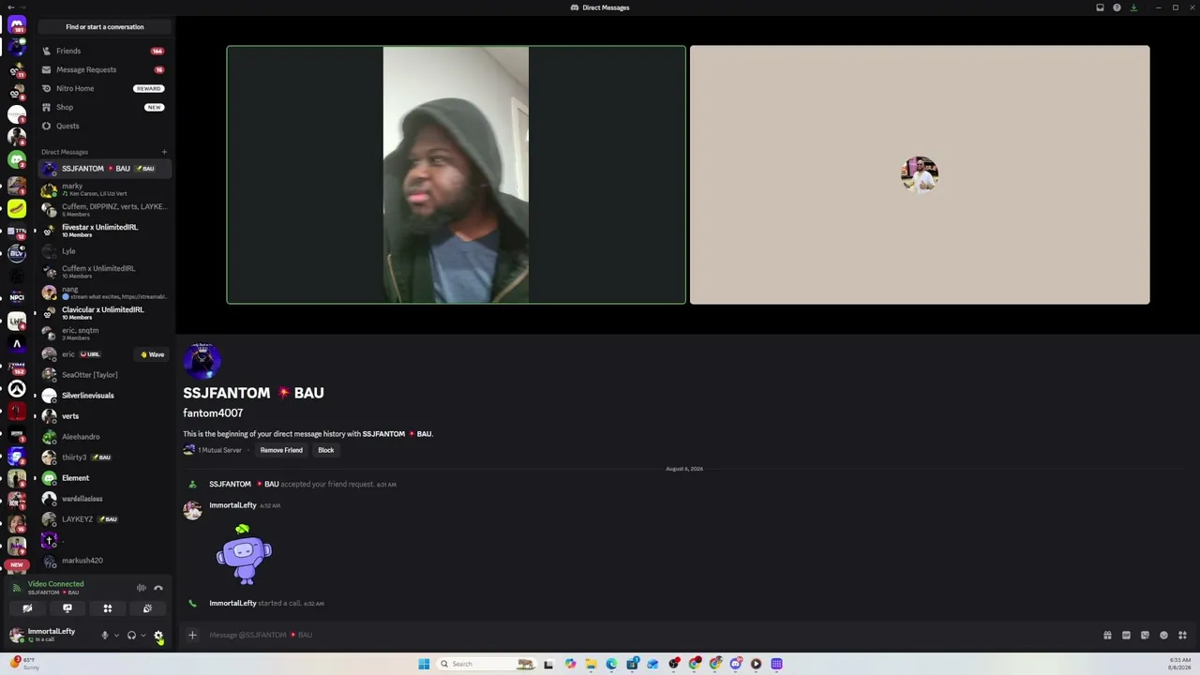Open Discord user settings gear
Image resolution: width=1200 pixels, height=675 pixels.
[x=158, y=636]
